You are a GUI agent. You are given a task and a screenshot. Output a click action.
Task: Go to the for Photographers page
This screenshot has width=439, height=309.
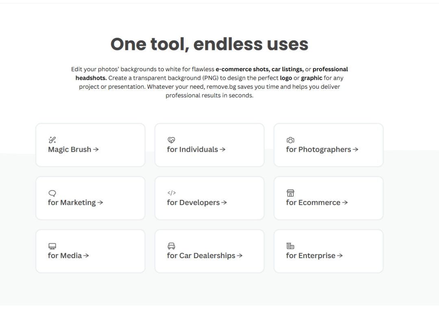[x=318, y=149]
